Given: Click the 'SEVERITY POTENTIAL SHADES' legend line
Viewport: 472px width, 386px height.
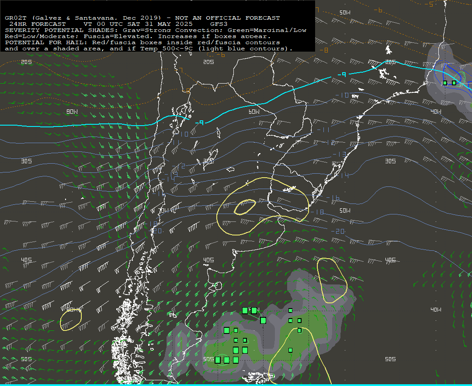Looking at the screenshot, I should click(156, 30).
